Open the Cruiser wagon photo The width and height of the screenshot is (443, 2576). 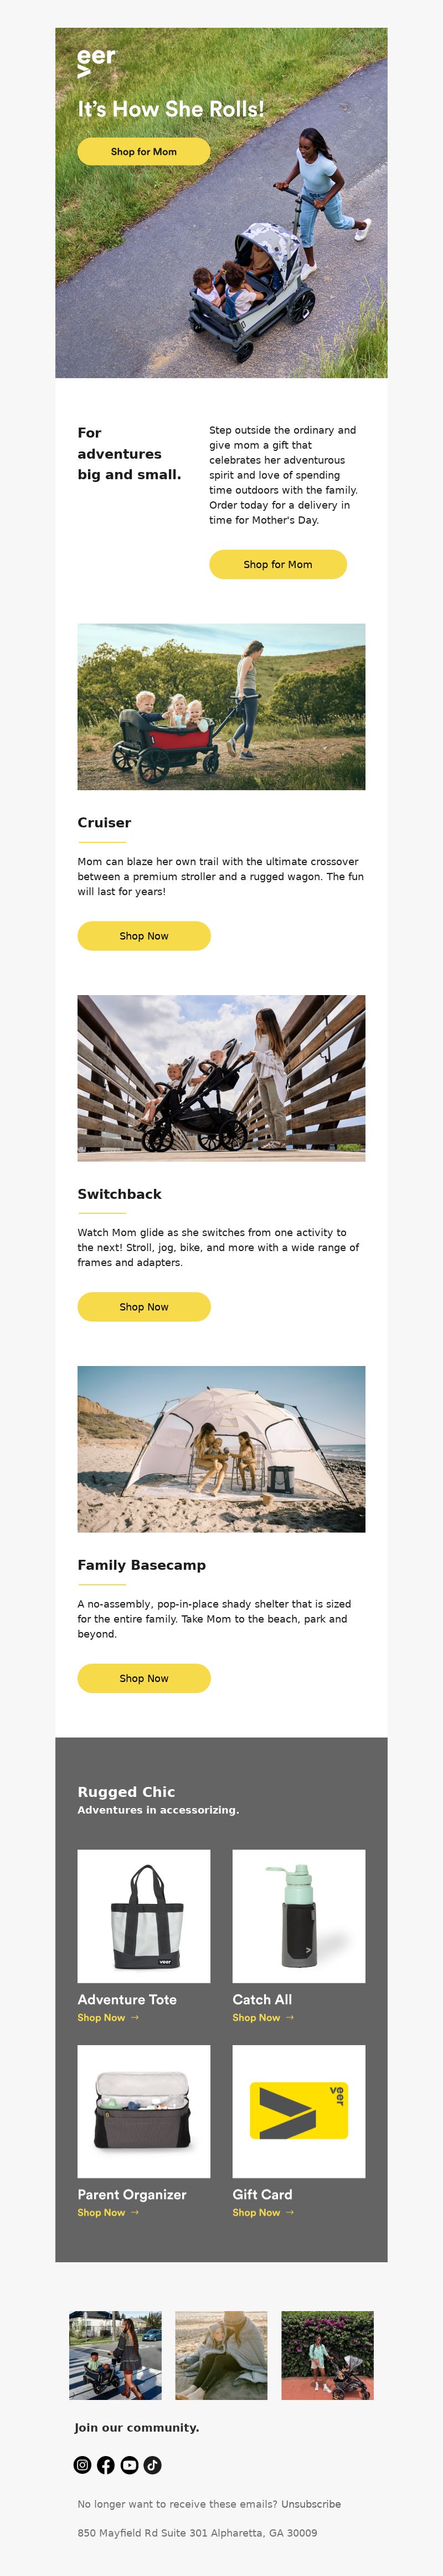(221, 707)
